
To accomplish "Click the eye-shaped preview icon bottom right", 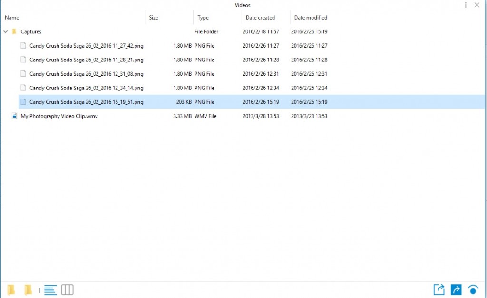I will (x=473, y=289).
